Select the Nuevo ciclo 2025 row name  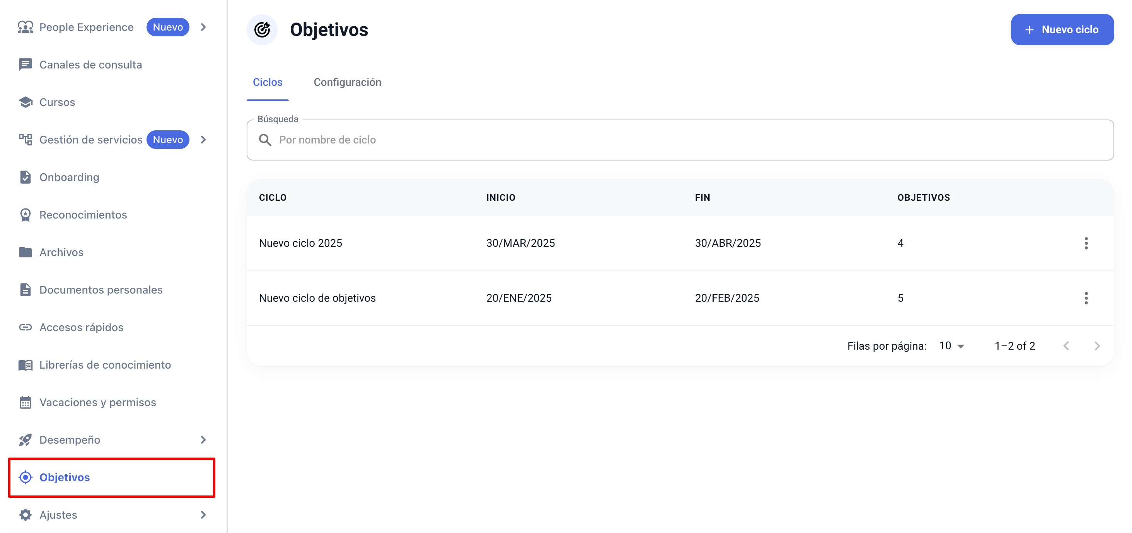[x=300, y=243]
